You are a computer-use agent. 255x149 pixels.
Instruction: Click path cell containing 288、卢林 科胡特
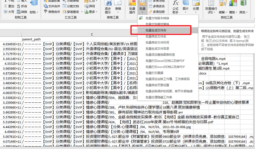click(92, 107)
